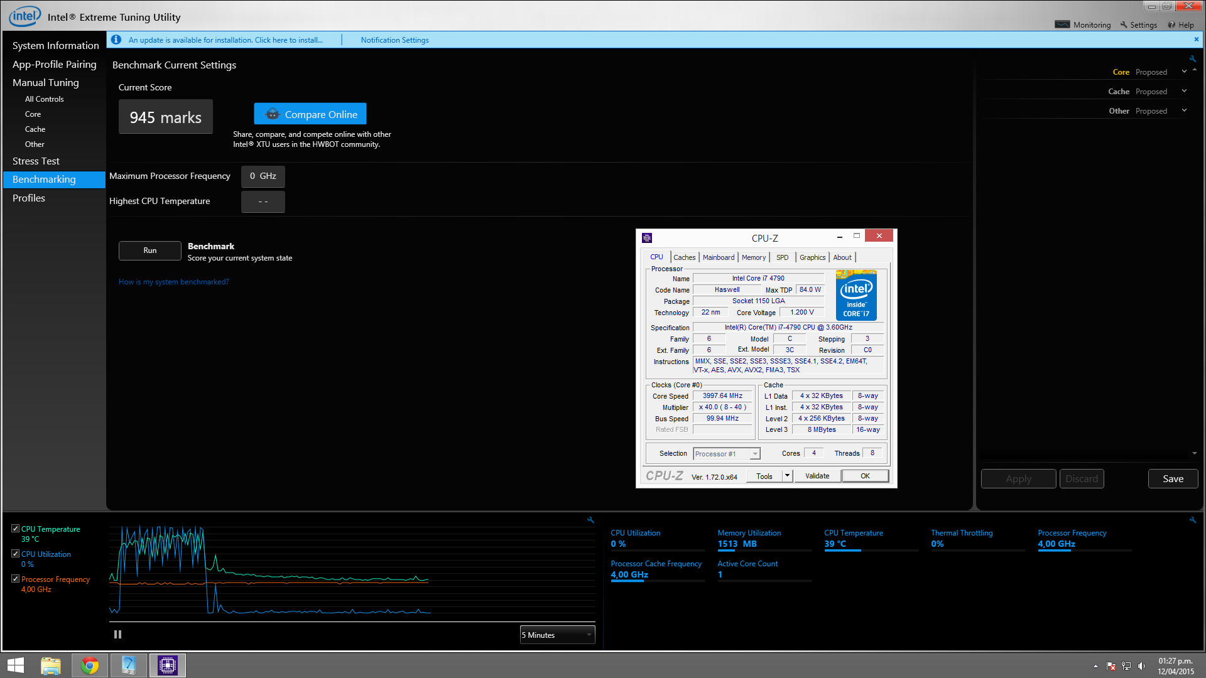Run the benchmark

[150, 250]
